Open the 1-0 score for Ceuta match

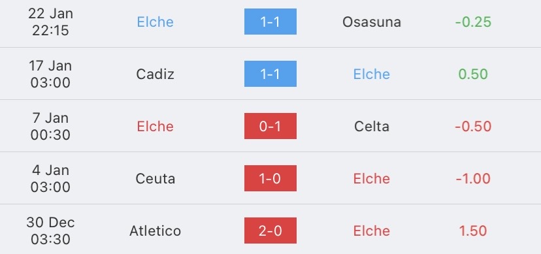270,178
